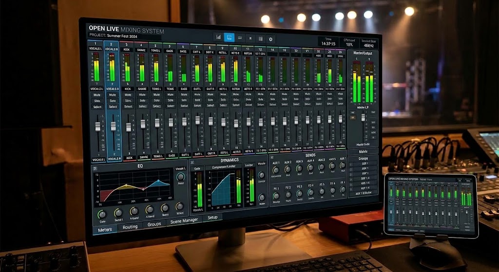
Task: Click the VOCALS L name label above its meter
Action: point(95,48)
